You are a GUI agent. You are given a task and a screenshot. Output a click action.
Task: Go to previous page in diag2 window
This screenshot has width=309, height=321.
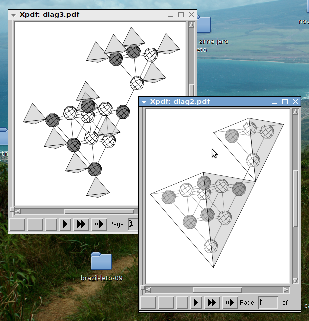click(x=182, y=302)
